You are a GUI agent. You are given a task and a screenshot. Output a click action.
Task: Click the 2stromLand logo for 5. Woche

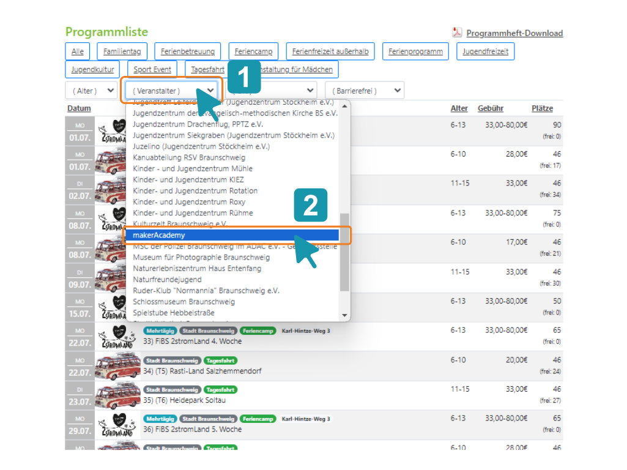(x=117, y=425)
